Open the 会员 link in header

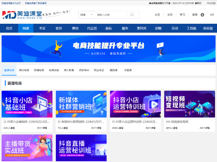[170, 15]
